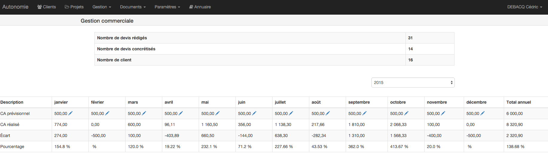Edit septembre forecast pencil icon
Image resolution: width=548 pixels, height=168 pixels.
point(365,113)
